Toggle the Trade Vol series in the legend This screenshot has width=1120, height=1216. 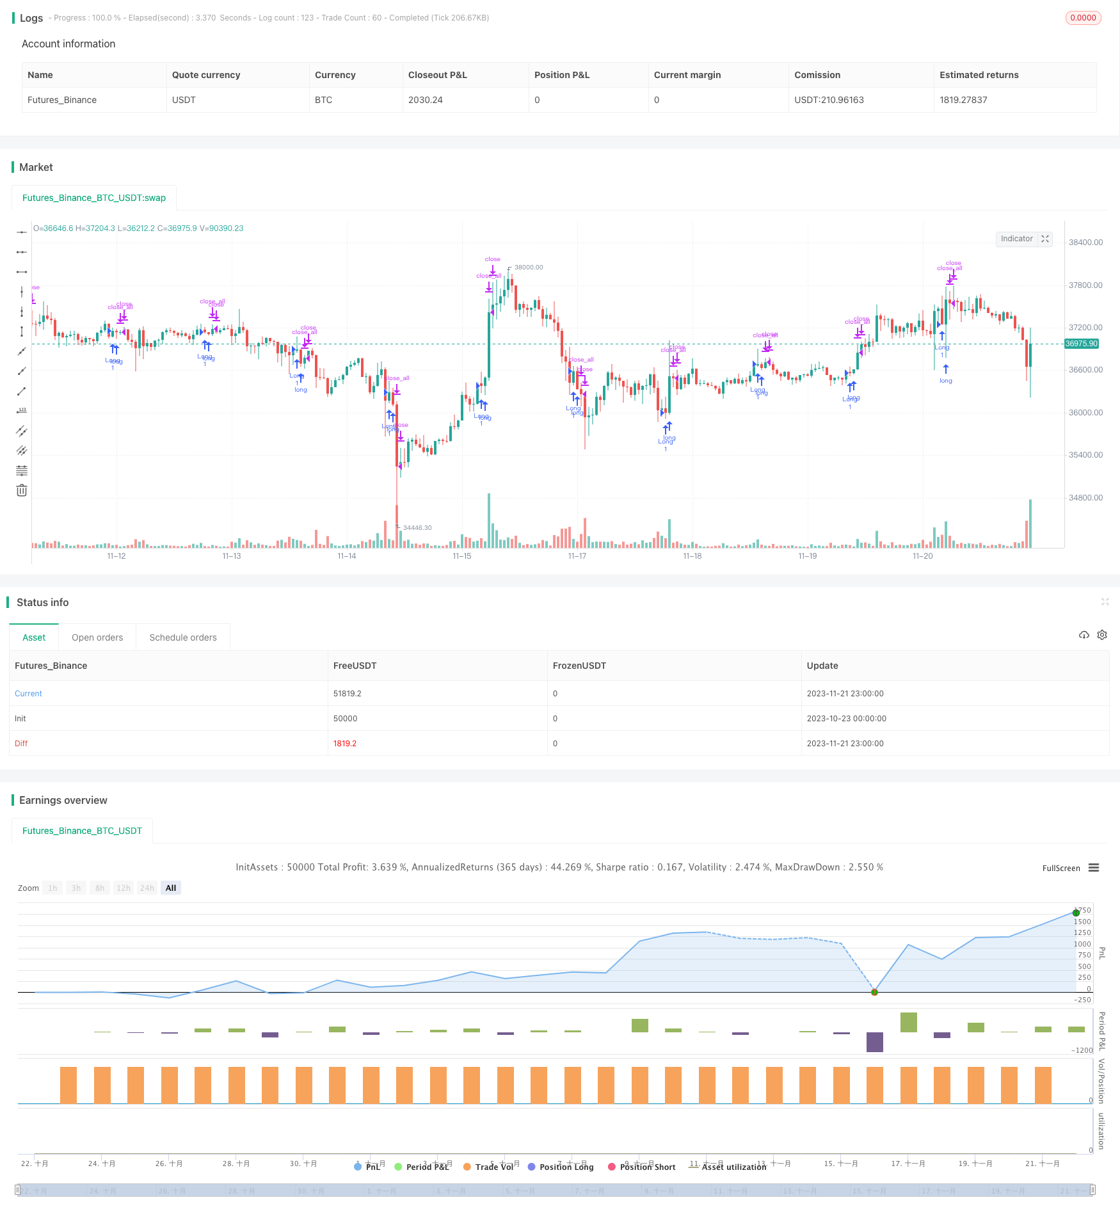click(x=489, y=1166)
